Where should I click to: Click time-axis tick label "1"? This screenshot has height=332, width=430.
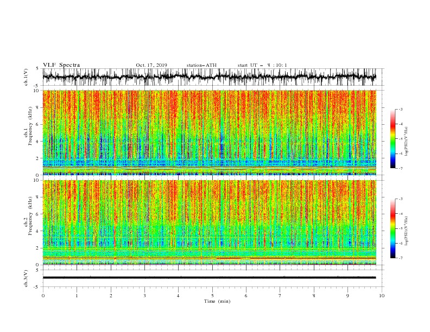click(77, 296)
